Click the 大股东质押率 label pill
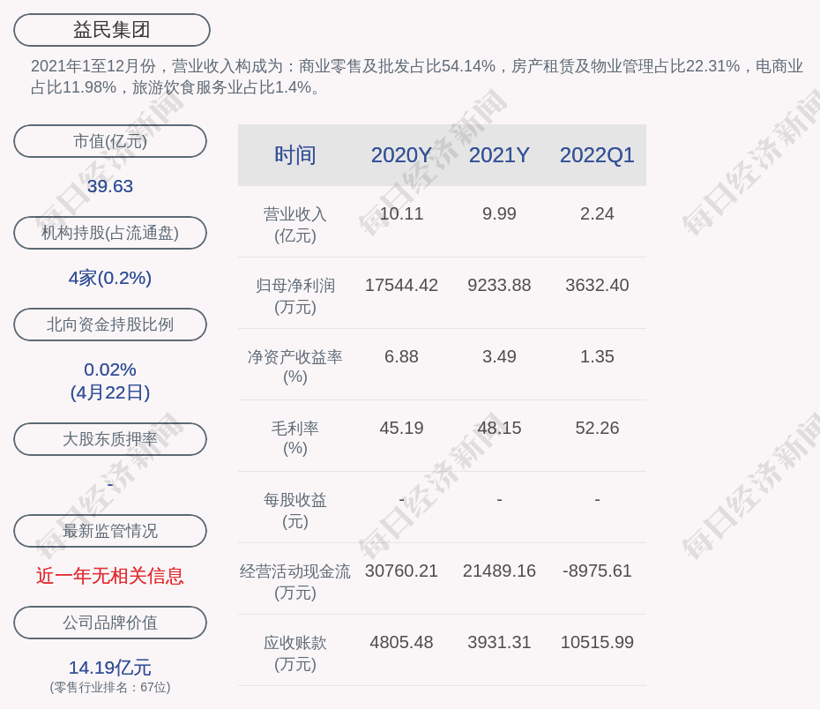 coord(110,439)
